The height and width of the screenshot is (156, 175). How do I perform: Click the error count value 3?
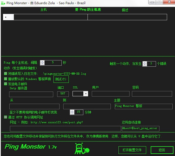pos(151,64)
